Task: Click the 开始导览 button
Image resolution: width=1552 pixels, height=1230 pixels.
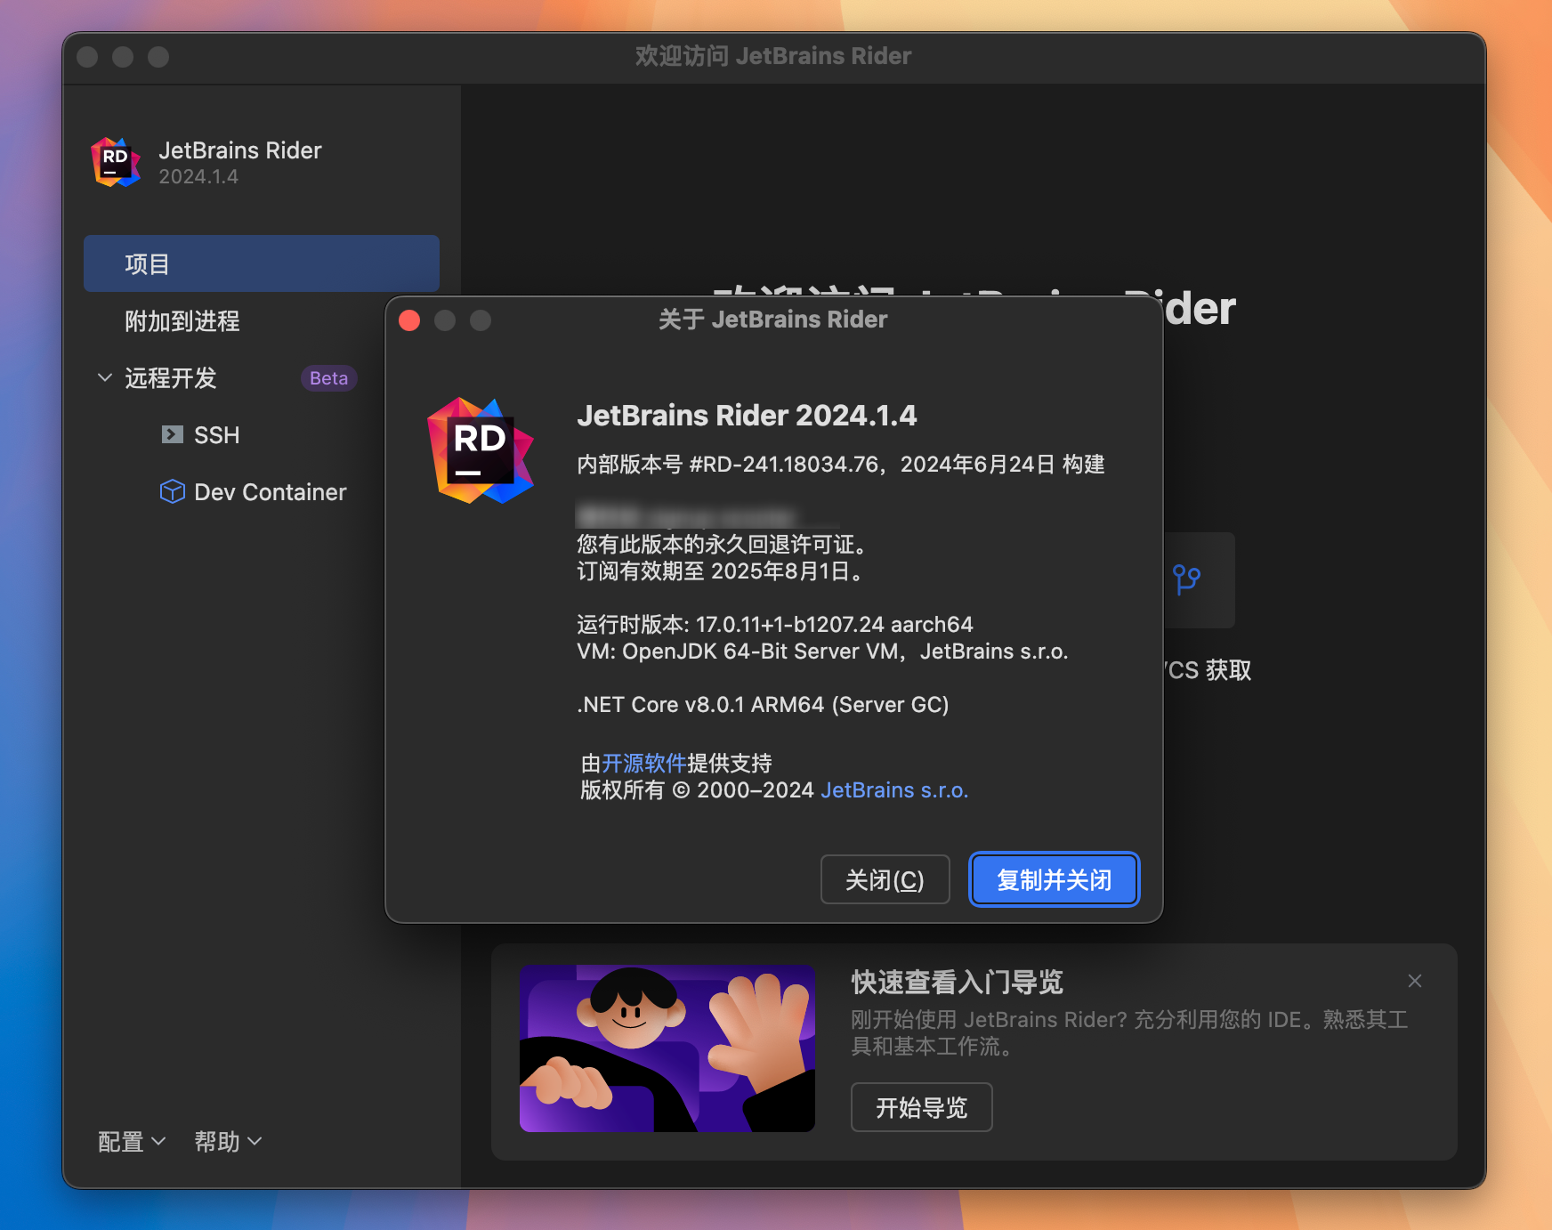Action: pos(921,1107)
